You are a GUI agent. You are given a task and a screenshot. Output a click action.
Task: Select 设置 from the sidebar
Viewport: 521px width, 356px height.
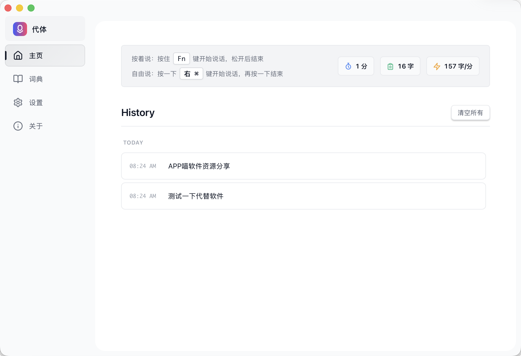pyautogui.click(x=36, y=102)
